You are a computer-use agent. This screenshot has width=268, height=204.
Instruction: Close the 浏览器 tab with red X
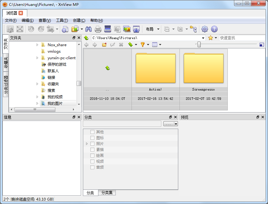(21, 13)
